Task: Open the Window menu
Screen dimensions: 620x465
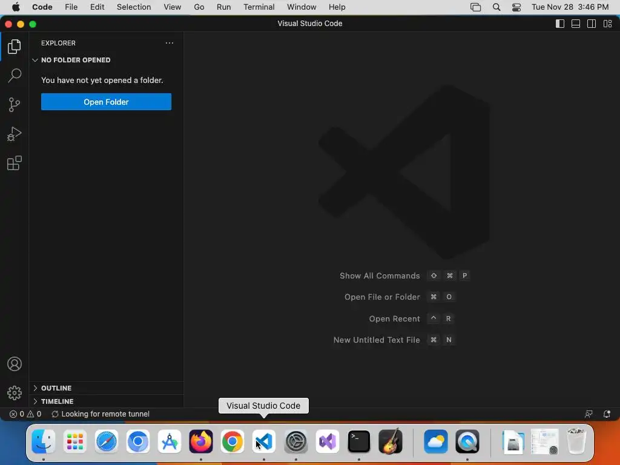Action: [x=302, y=7]
